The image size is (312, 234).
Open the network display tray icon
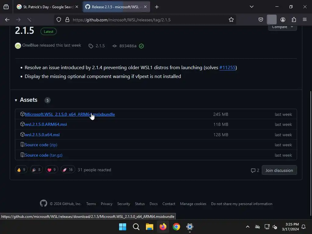267,227
